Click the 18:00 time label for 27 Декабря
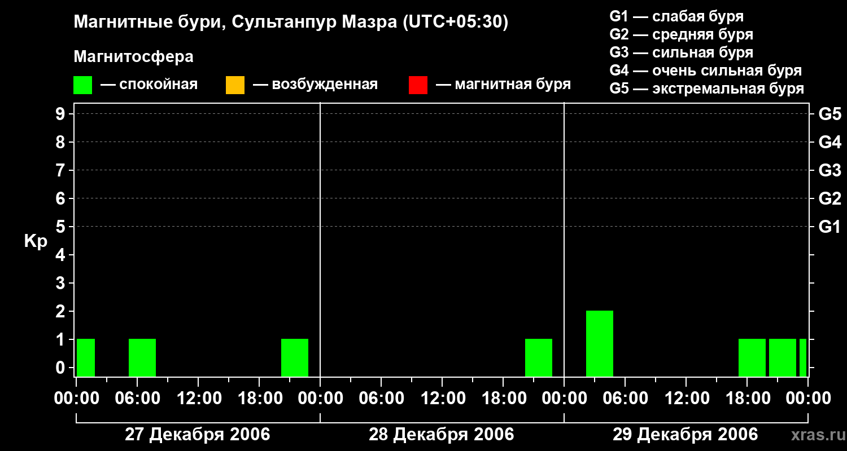 (259, 398)
